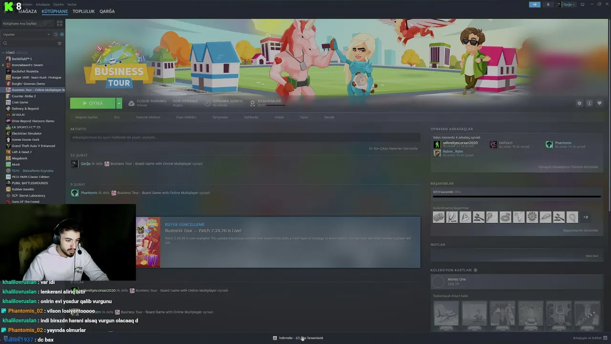Select PEAK - Güncelleme Kuyrukta entry
The height and width of the screenshot is (344, 611).
[33, 171]
